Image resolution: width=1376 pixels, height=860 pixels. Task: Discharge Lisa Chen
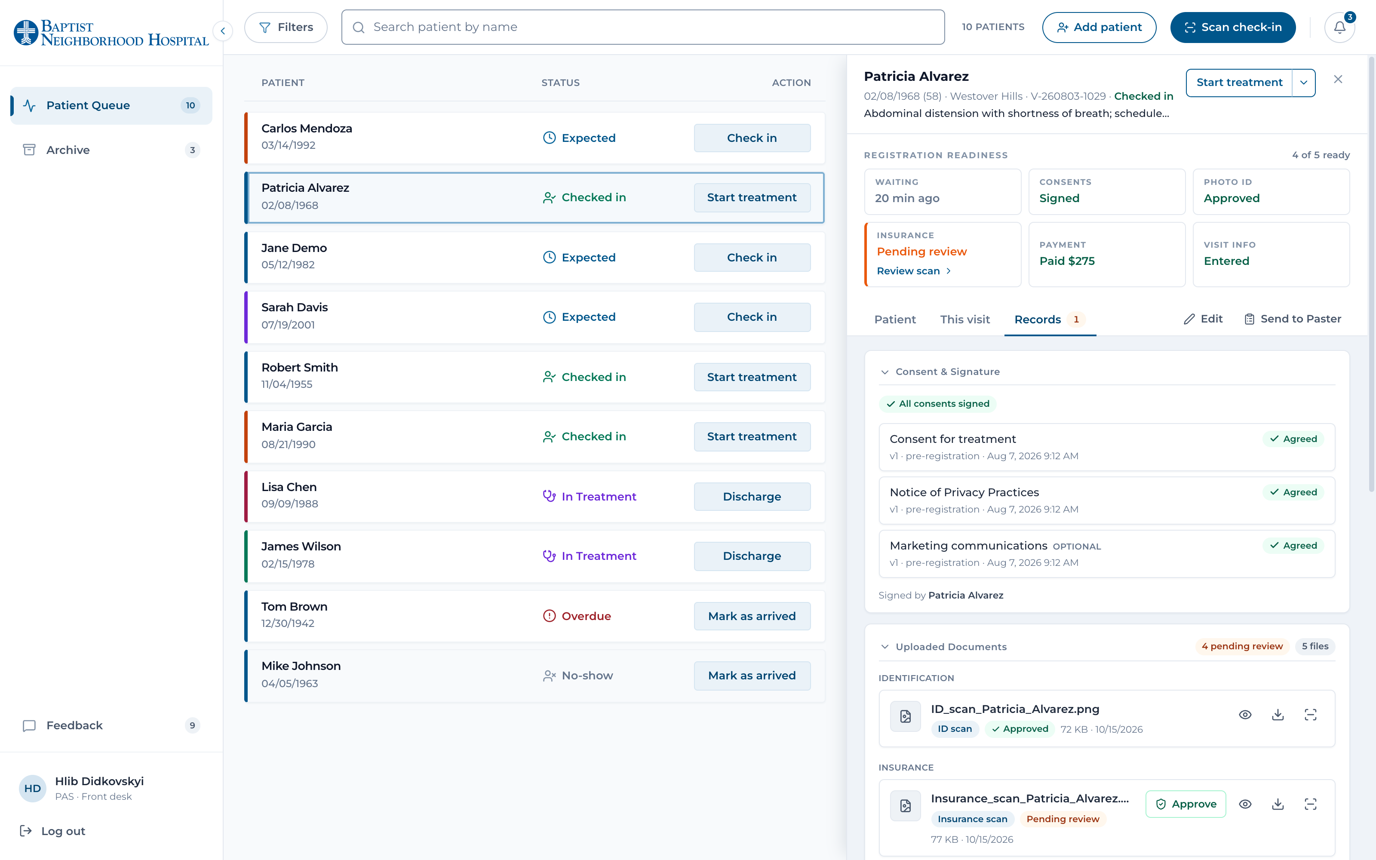[752, 497]
